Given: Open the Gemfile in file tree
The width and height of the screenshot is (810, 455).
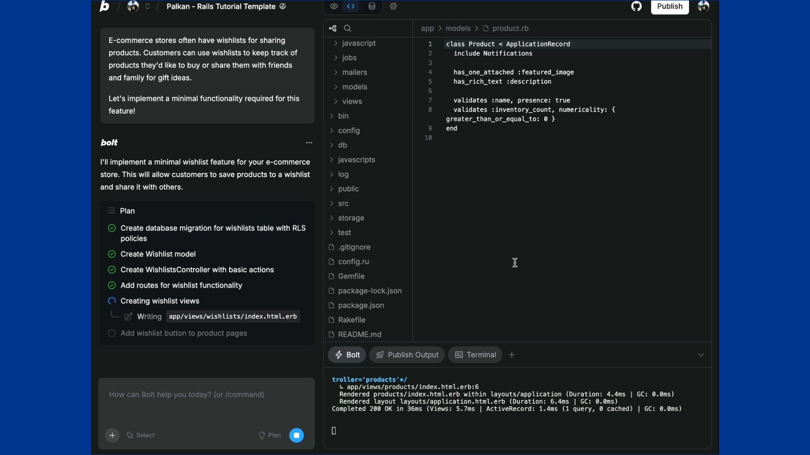Looking at the screenshot, I should [351, 276].
